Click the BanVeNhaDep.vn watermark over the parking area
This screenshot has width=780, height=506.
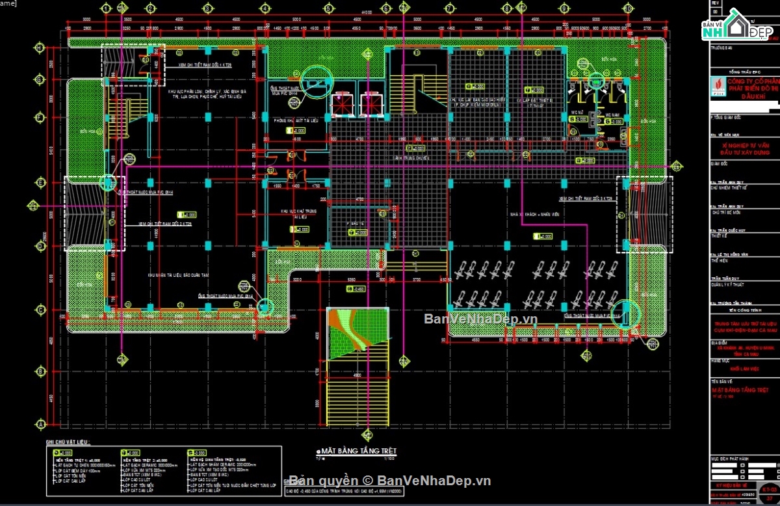480,318
